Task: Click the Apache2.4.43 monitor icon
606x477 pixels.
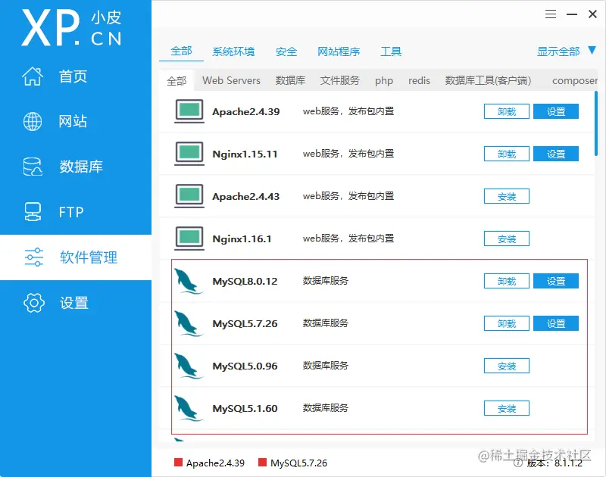Action: (189, 196)
